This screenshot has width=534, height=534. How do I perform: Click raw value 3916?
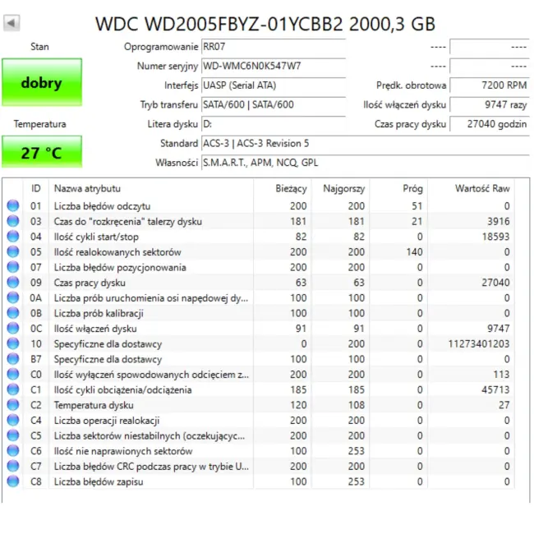pyautogui.click(x=498, y=221)
